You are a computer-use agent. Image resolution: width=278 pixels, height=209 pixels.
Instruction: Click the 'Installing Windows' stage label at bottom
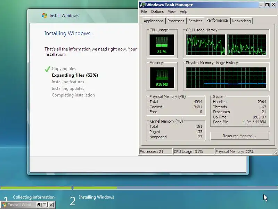[x=97, y=197]
